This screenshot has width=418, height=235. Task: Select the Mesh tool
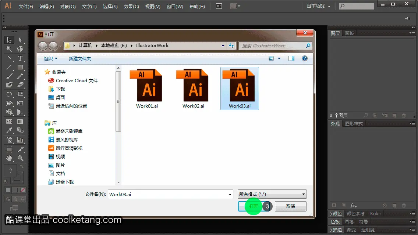[x=9, y=122]
